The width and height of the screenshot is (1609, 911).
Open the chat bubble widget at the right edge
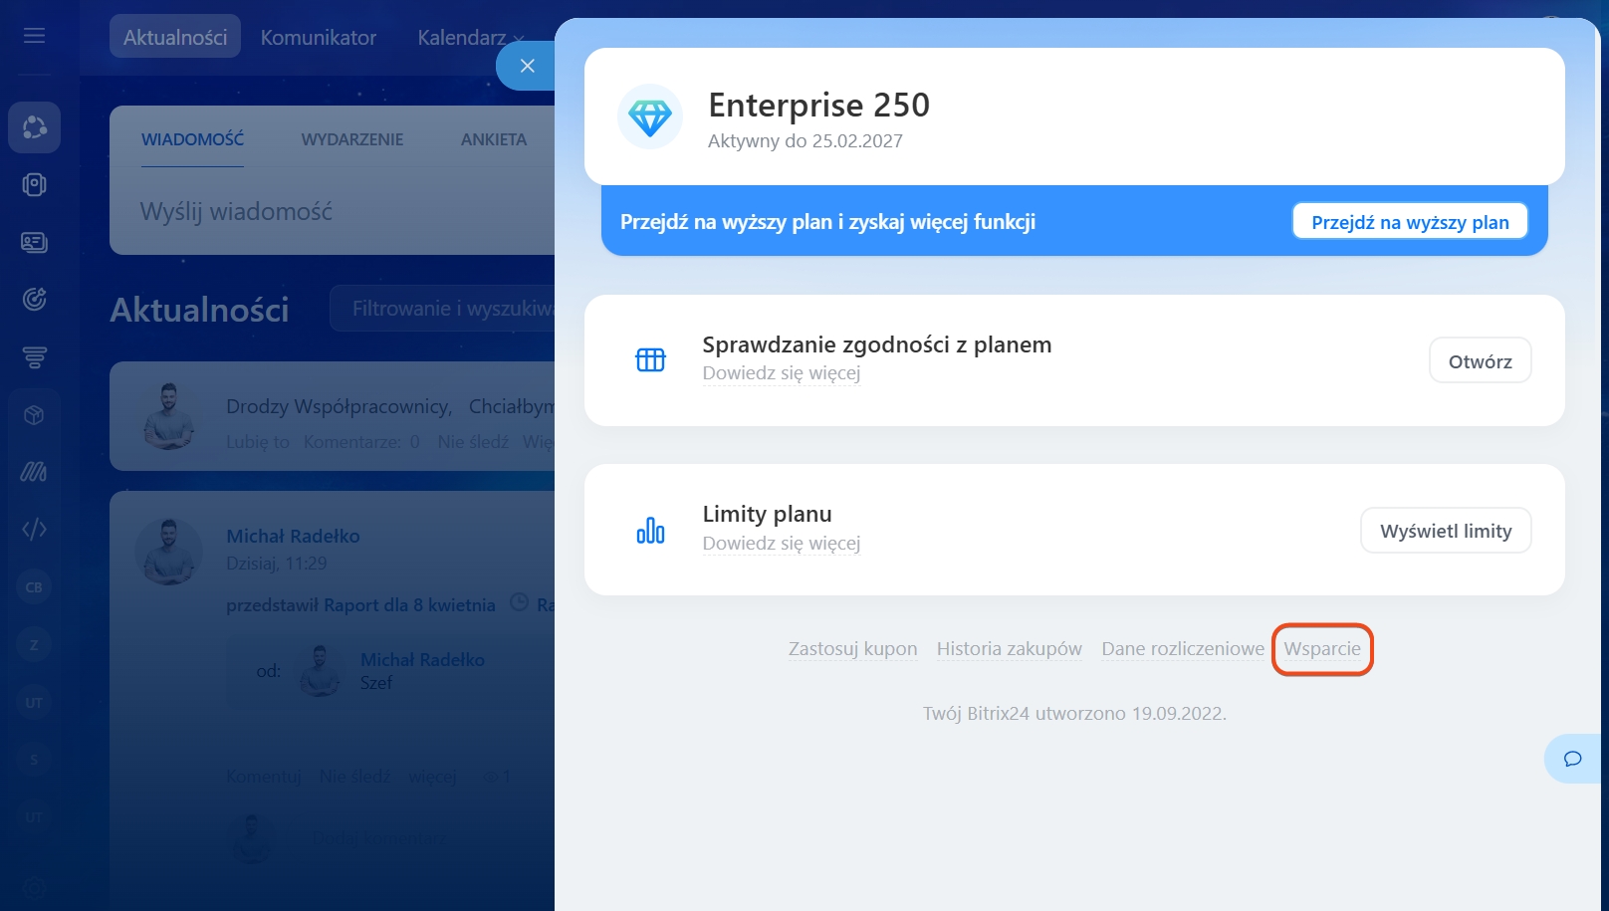click(1573, 759)
